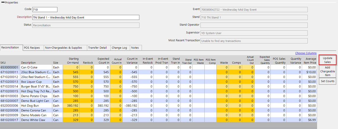338x129 pixels.
Task: Click Restock cell for Demo Potato Chips
Action: [x=87, y=96]
